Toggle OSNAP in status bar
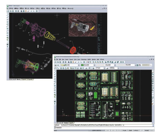 [130, 131]
